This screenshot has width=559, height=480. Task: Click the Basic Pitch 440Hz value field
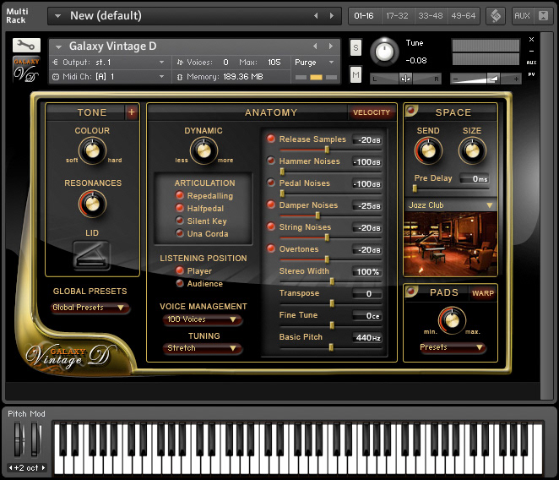point(367,337)
